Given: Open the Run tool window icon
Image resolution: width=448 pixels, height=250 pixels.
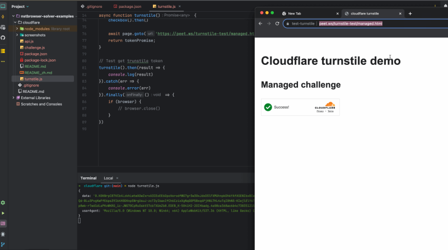Looking at the screenshot, I should tap(3, 213).
